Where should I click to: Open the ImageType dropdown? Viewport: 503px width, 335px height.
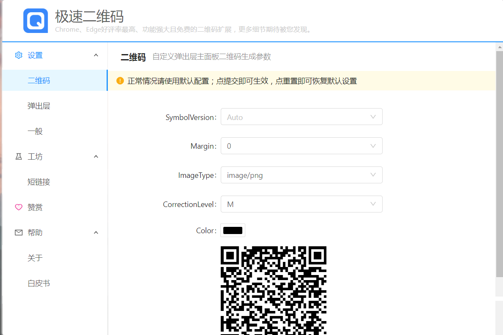(x=301, y=175)
